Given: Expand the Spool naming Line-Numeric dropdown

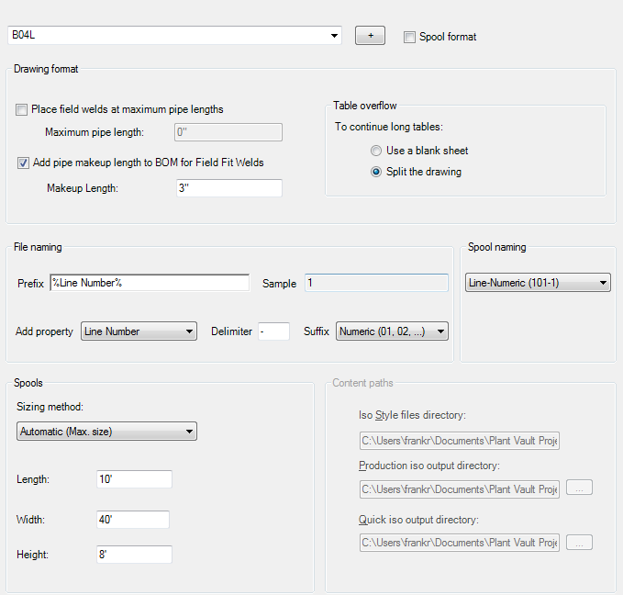Looking at the screenshot, I should (x=603, y=283).
